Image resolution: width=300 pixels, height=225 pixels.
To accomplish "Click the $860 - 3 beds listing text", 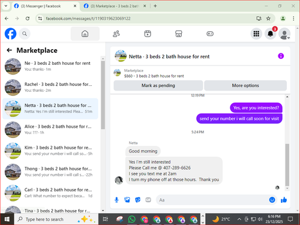I will click(x=154, y=76).
